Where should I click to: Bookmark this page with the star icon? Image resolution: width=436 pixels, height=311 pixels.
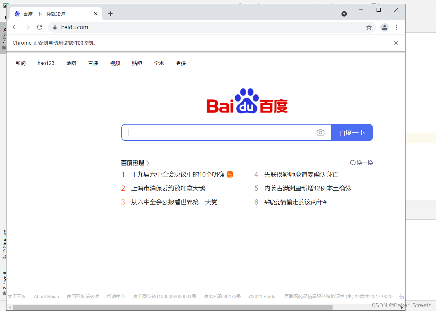pos(369,27)
